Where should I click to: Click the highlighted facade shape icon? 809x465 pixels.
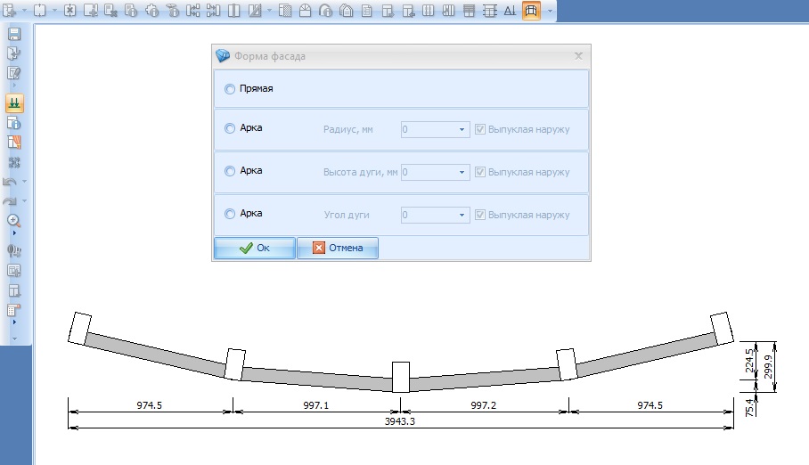point(531,11)
